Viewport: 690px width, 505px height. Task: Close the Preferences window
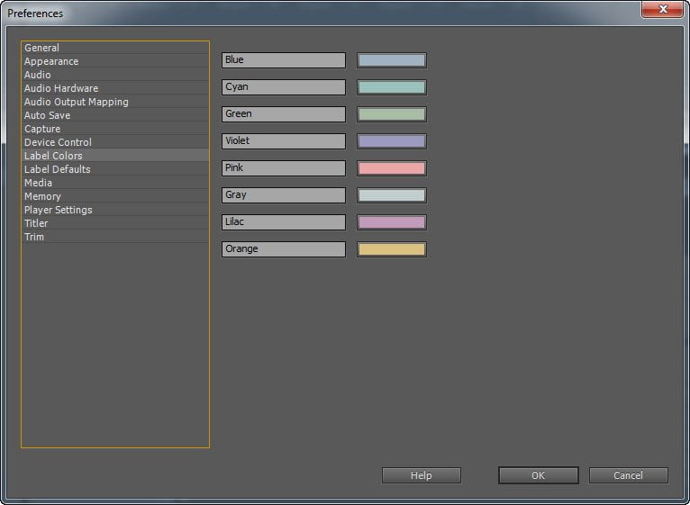[x=662, y=9]
